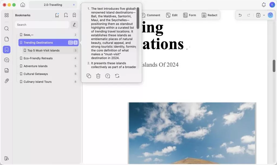Open notifications bell icon
The width and height of the screenshot is (277, 165).
pyautogui.click(x=264, y=5)
